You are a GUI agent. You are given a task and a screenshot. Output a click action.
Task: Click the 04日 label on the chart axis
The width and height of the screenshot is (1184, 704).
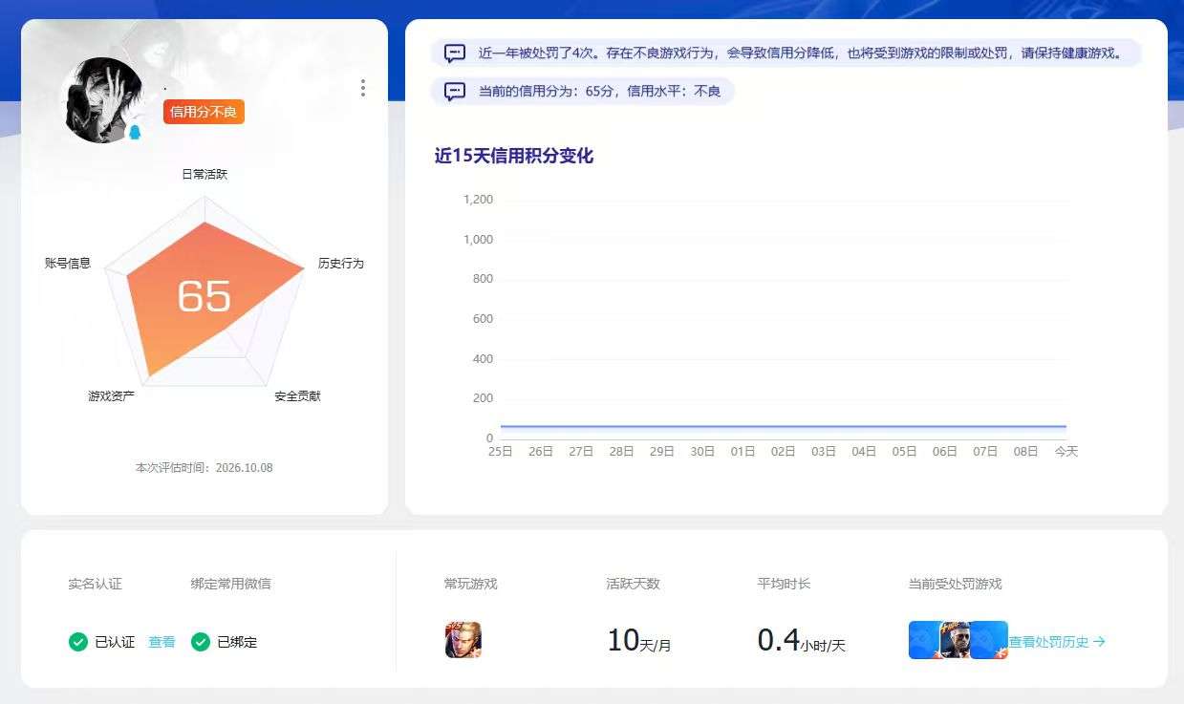pos(864,452)
